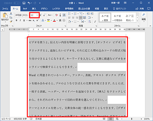Image resolution: width=153 pixels, height=121 pixels.
Task: Toggle justify alignment button
Action: (81, 18)
